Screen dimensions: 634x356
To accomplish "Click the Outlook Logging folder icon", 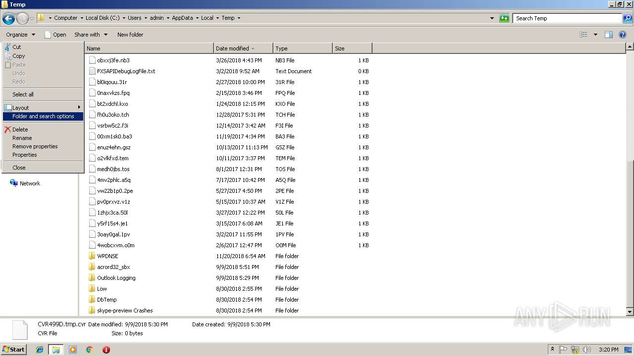I will 92,278.
